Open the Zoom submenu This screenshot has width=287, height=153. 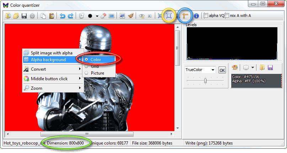pyautogui.click(x=52, y=88)
